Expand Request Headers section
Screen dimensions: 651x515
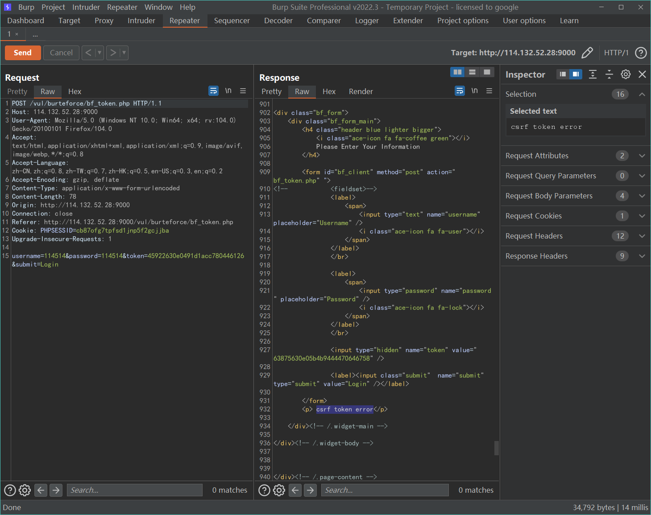pos(642,236)
